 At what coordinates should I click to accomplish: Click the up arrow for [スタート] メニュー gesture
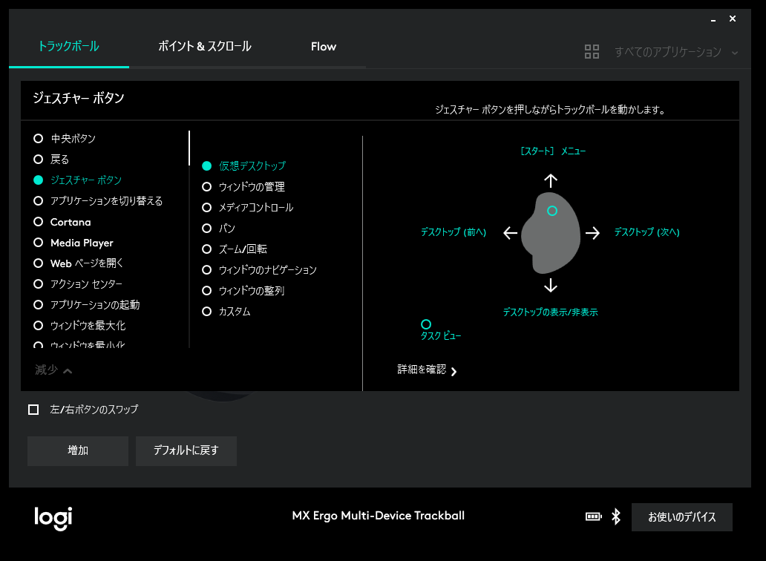(x=551, y=180)
